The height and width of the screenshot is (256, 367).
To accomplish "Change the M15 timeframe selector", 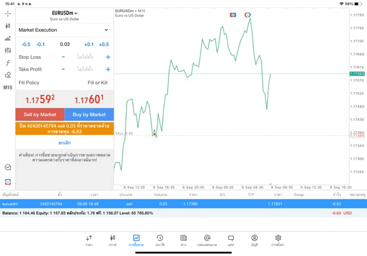I will click(7, 88).
